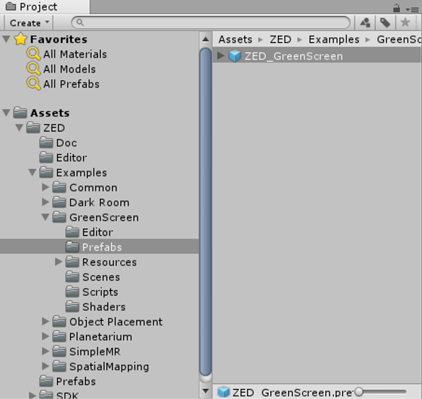Click the project search input field
The height and width of the screenshot is (399, 422).
point(211,23)
